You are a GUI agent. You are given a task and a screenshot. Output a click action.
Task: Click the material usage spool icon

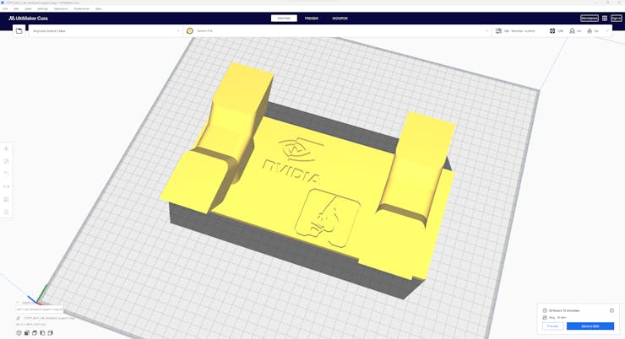(545, 318)
